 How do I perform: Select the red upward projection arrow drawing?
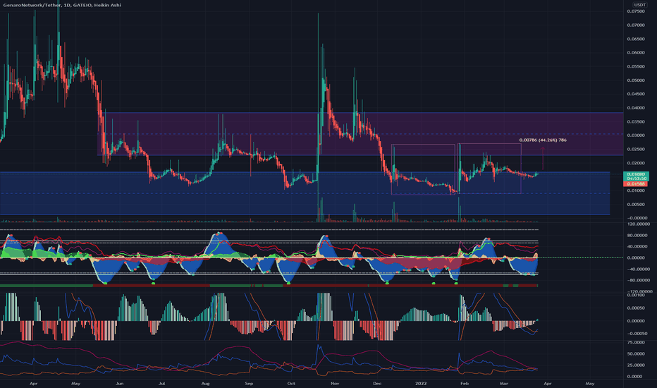click(x=543, y=159)
